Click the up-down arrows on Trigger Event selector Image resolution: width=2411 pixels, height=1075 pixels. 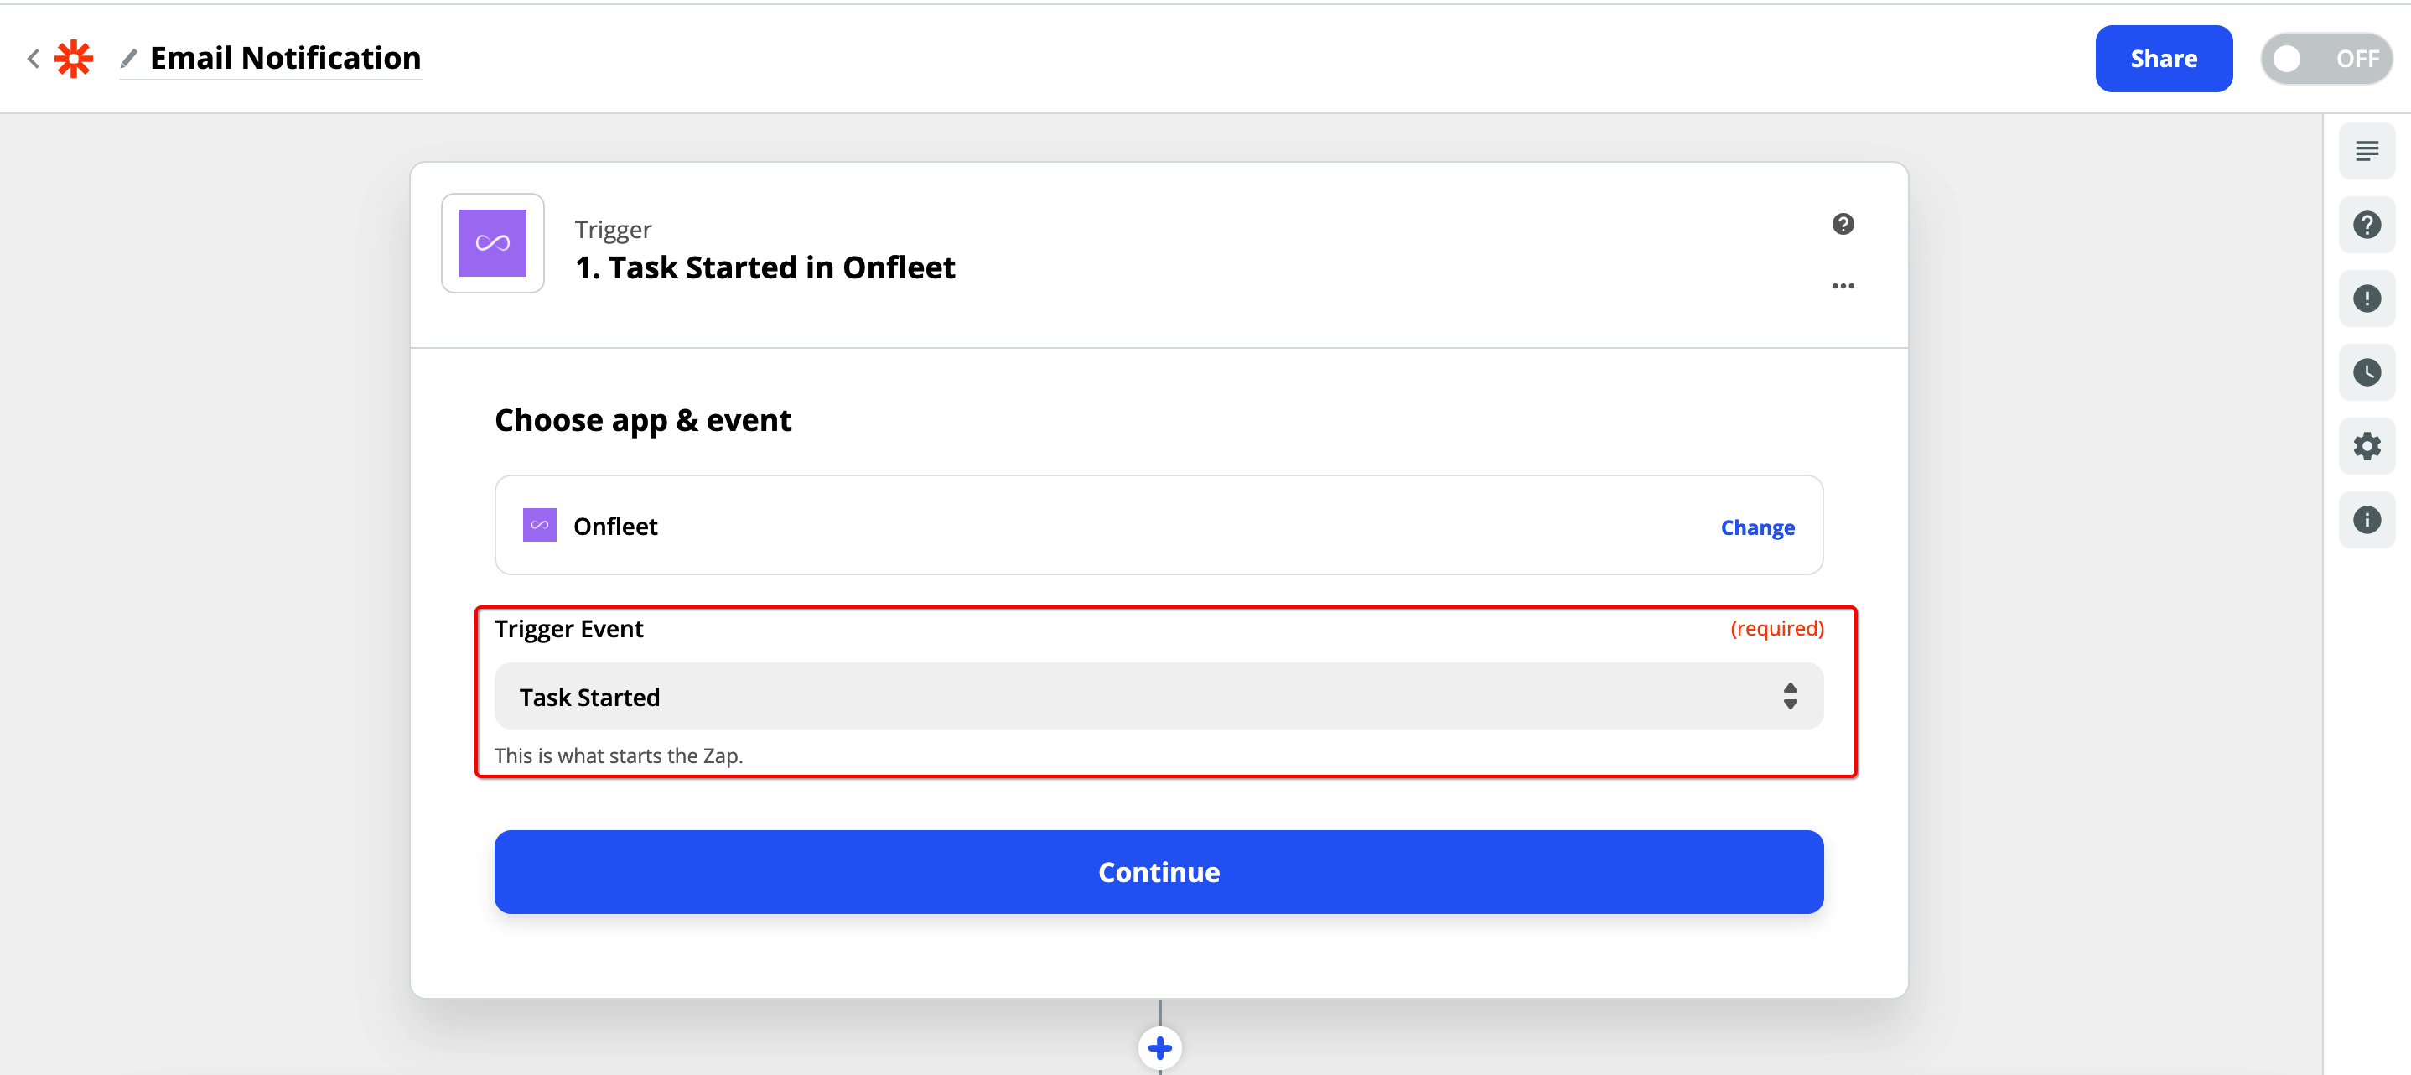point(1790,697)
